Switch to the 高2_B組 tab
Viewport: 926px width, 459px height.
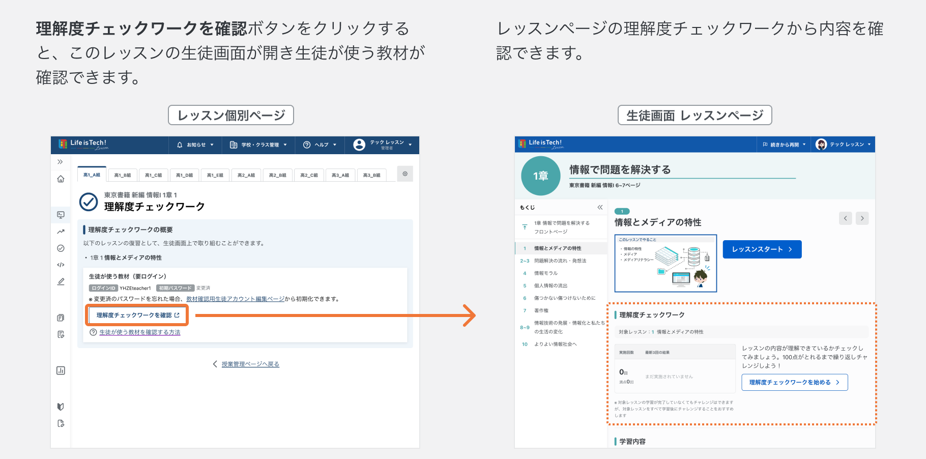277,175
